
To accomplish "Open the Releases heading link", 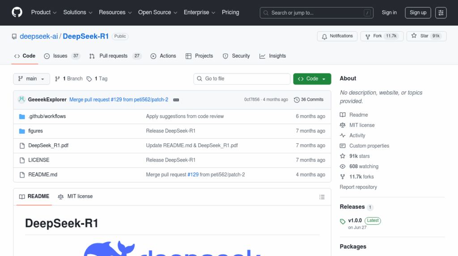I will (352, 207).
